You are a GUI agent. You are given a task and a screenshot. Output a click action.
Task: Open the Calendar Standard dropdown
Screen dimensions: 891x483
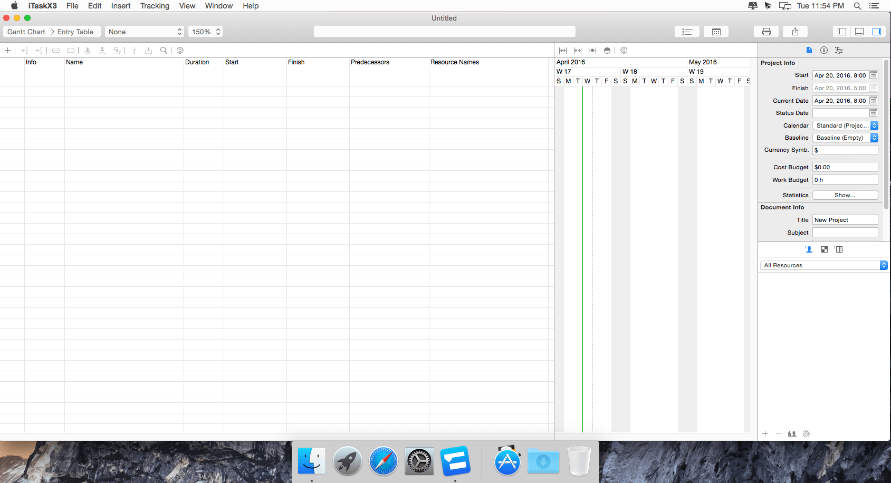(845, 125)
